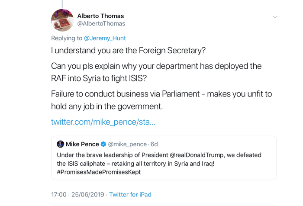
Task: Open the Twitter for iPad source link
Action: coord(130,195)
